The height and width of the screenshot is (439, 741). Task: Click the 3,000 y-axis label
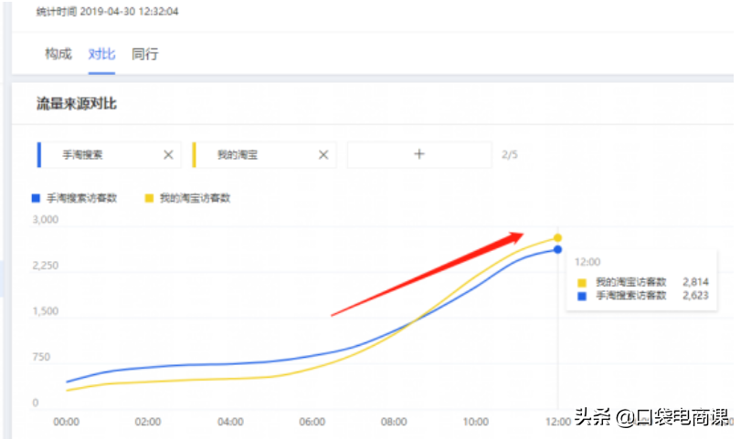46,219
